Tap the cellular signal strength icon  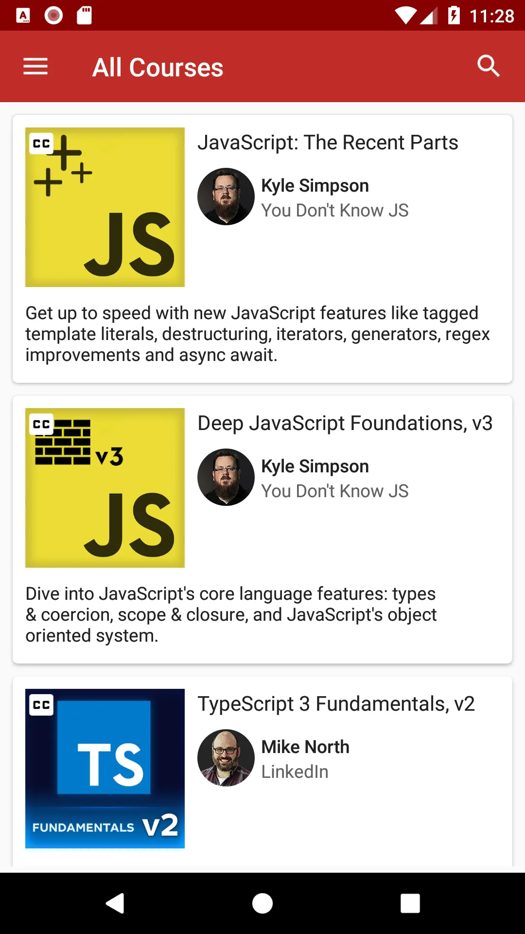tap(428, 16)
